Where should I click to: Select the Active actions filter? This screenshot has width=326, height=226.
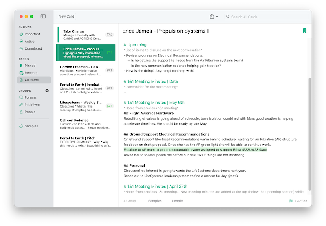point(29,42)
